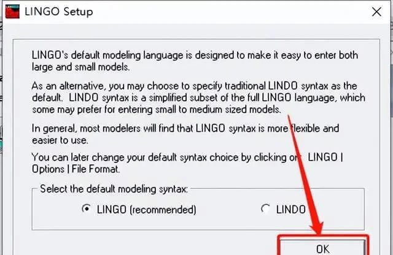Confirm the setup with the OK button
The width and height of the screenshot is (393, 255).
point(322,248)
